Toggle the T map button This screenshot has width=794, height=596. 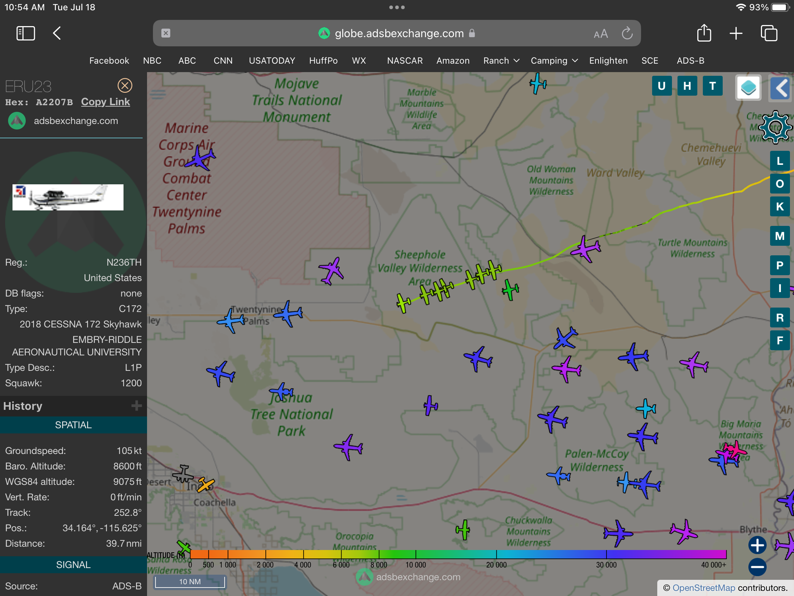(712, 86)
